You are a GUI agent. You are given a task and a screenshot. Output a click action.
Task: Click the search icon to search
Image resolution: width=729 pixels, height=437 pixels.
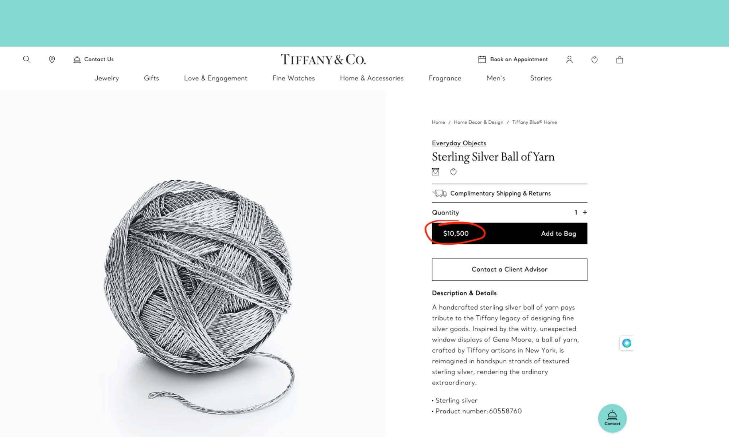coord(27,59)
